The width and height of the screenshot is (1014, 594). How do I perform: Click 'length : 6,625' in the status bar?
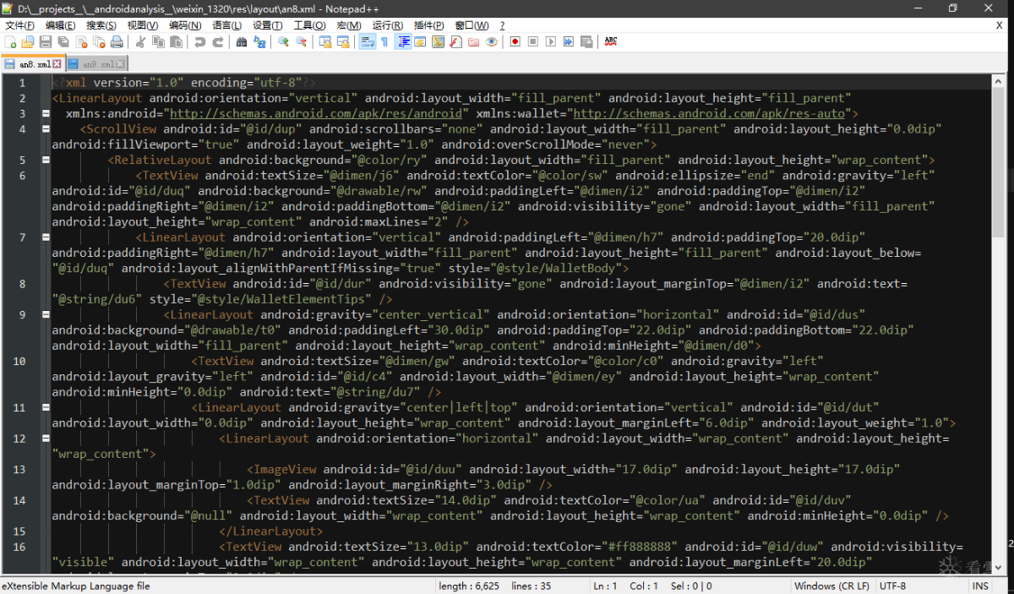[x=469, y=586]
